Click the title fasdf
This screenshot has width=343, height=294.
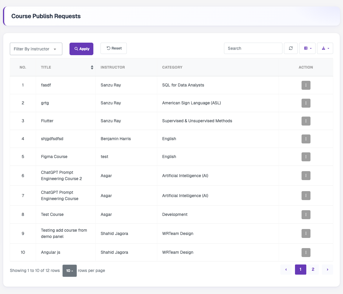pyautogui.click(x=46, y=85)
